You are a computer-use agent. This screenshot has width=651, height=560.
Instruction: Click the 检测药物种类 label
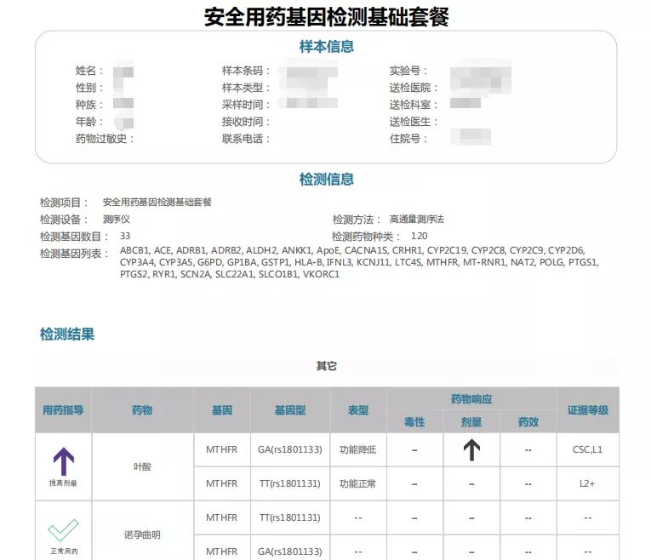point(366,237)
